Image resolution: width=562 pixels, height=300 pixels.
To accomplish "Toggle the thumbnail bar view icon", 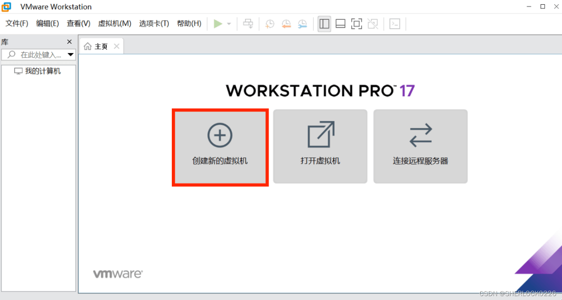I will pos(340,24).
